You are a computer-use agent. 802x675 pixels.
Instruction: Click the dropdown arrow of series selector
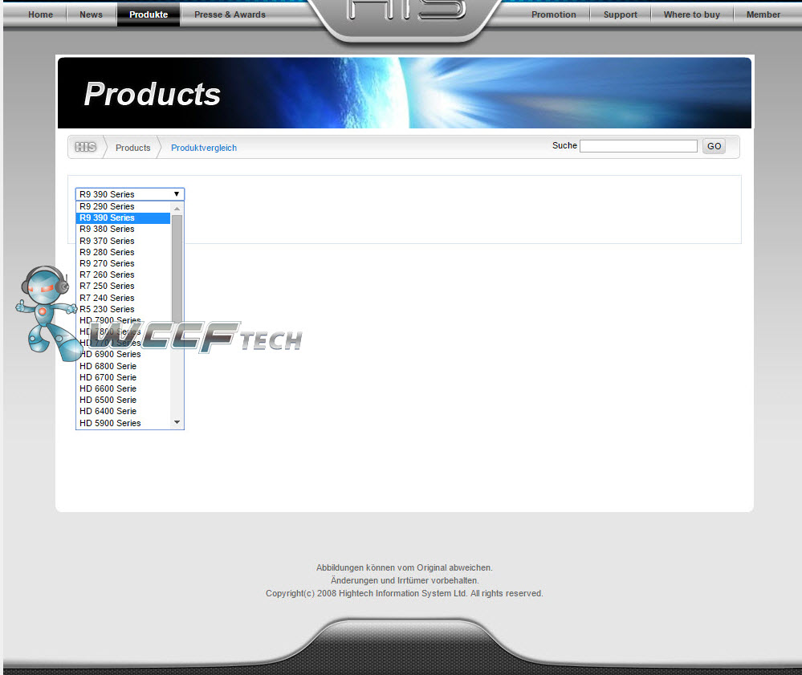[177, 194]
